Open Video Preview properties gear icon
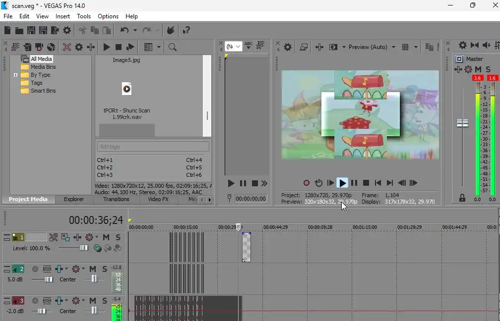The width and height of the screenshot is (500, 321). (x=288, y=47)
